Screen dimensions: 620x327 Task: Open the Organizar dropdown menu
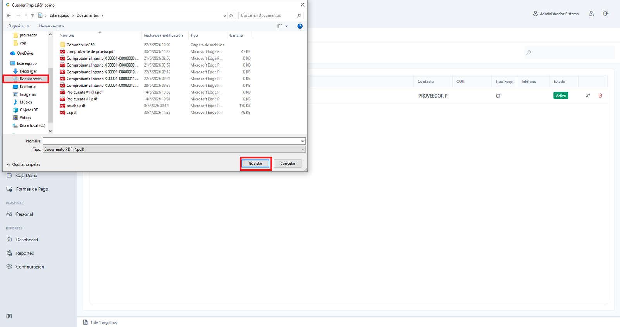19,26
